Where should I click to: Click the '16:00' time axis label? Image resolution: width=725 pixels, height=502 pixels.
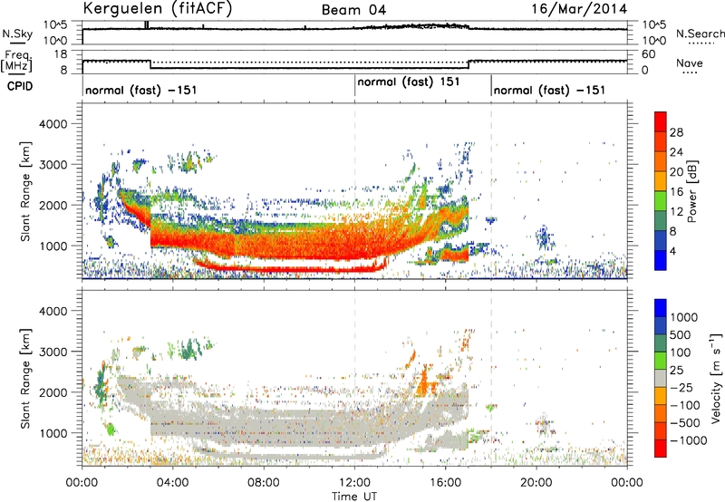pyautogui.click(x=445, y=483)
